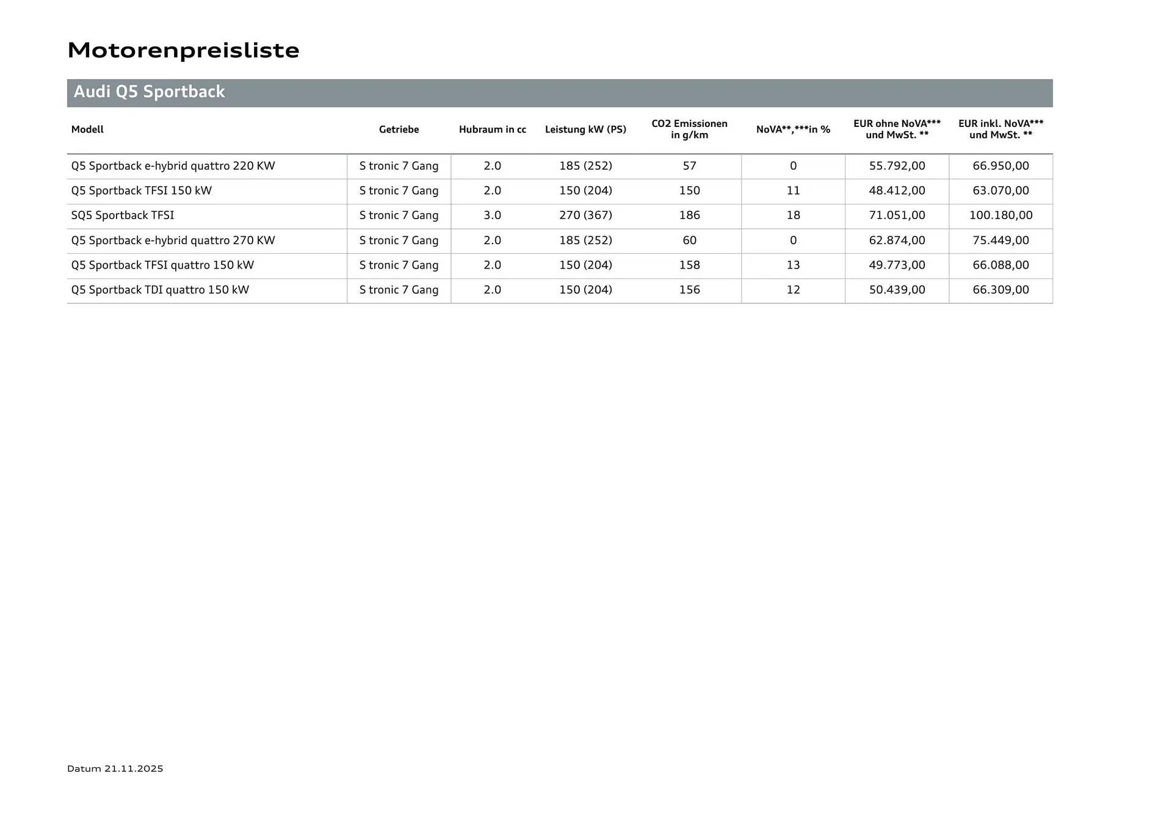
Task: Click the price 55.792,00
Action: click(x=897, y=166)
